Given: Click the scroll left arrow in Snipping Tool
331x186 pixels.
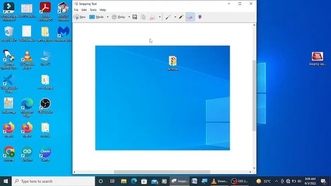Looking at the screenshot, I should [74, 172].
